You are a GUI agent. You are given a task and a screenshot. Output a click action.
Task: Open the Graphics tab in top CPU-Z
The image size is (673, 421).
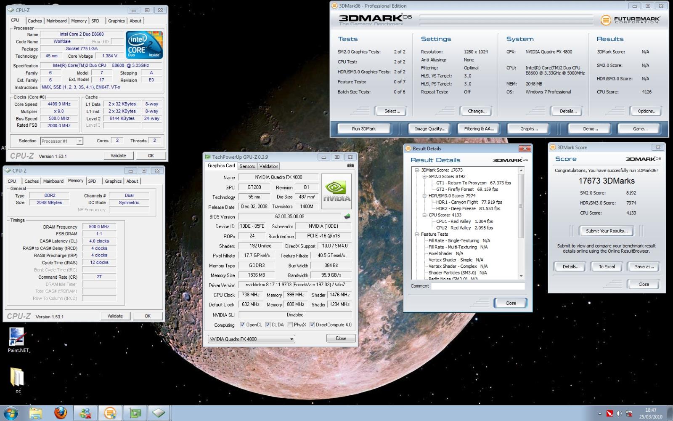tap(117, 21)
